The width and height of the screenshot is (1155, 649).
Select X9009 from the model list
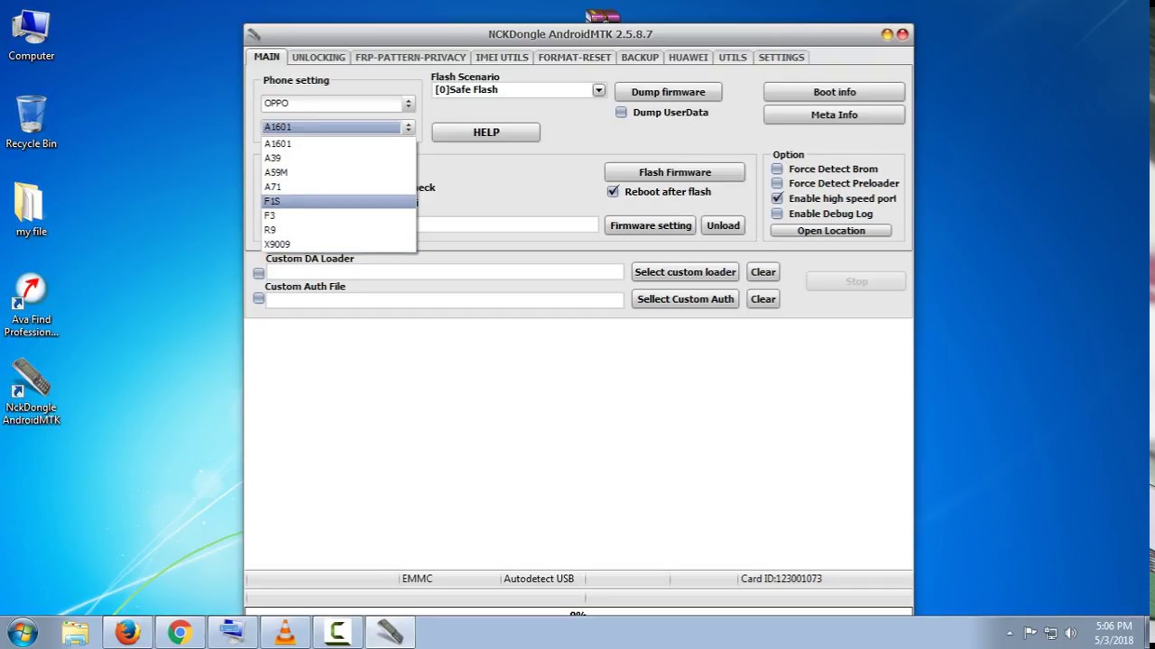point(339,244)
